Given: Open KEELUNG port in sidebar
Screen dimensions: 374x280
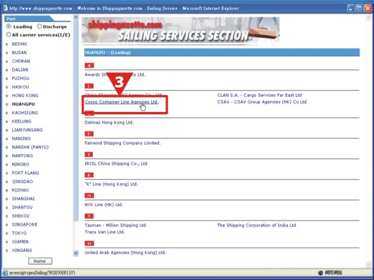Looking at the screenshot, I should (22, 121).
